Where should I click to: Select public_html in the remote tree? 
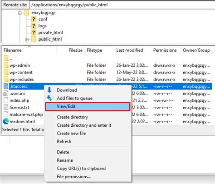pos(50,39)
